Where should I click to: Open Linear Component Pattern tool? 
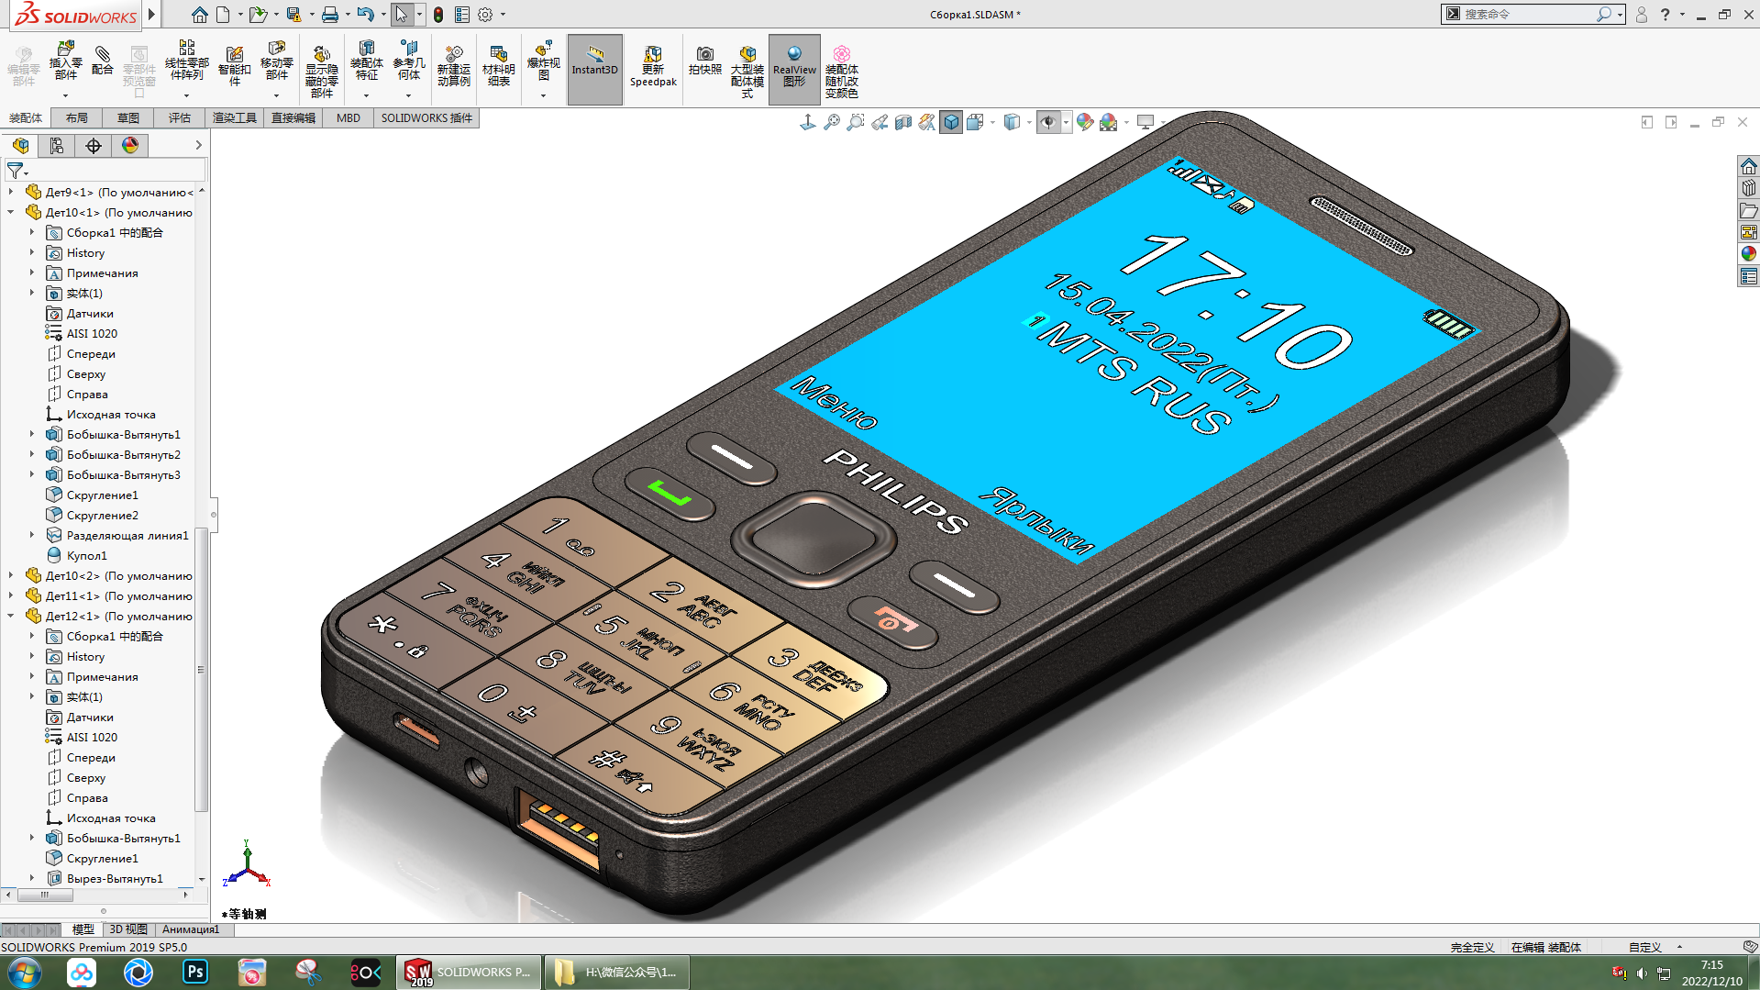coord(186,62)
